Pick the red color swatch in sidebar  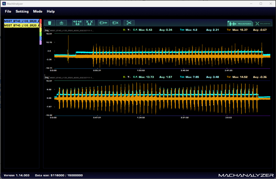[x=41, y=21]
